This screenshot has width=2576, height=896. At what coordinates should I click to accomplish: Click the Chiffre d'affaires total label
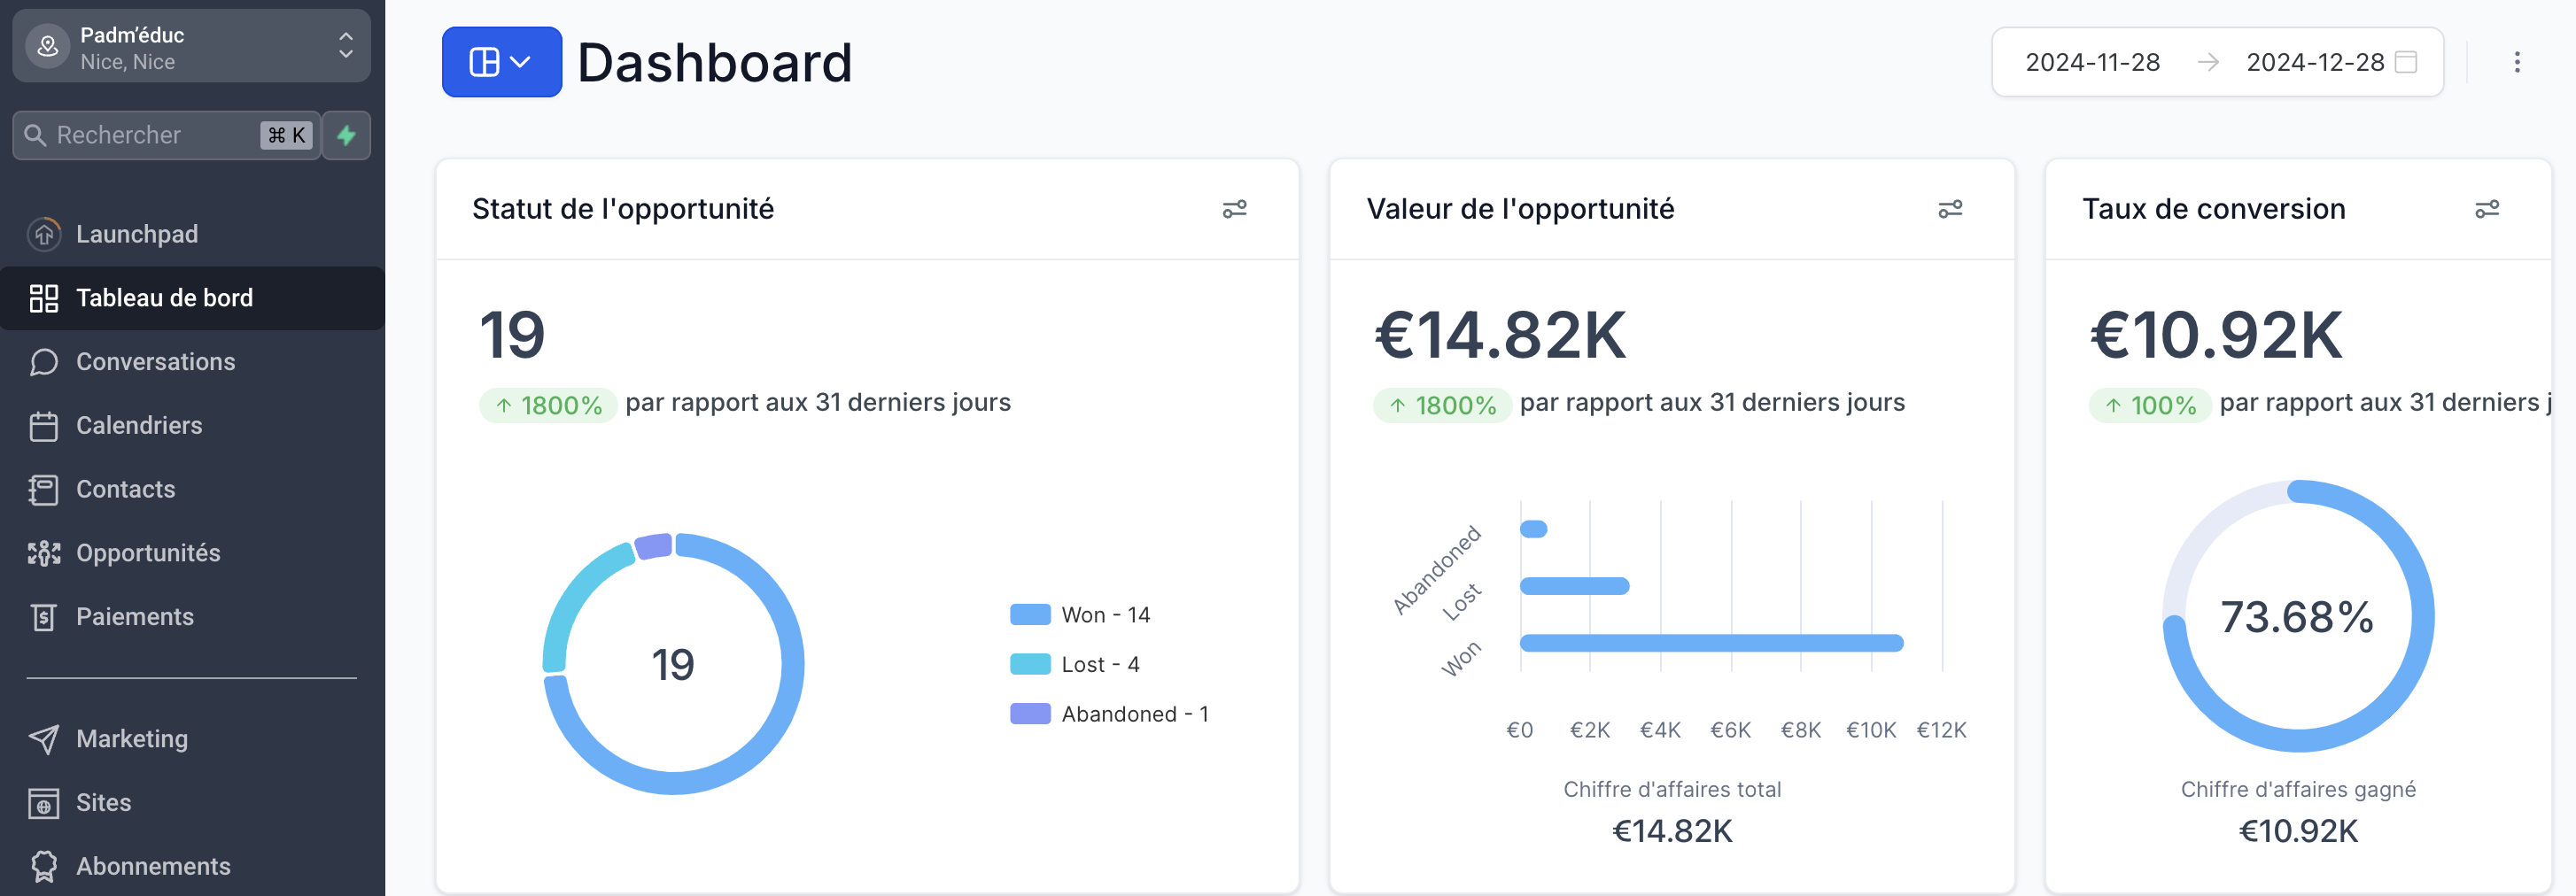pyautogui.click(x=1672, y=790)
